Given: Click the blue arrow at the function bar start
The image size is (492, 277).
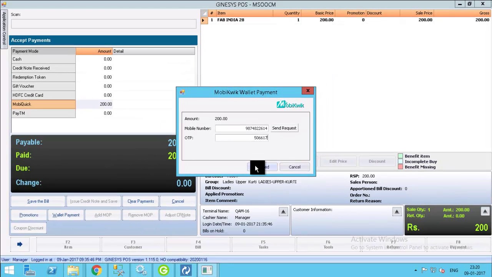Looking at the screenshot, I should coord(20,244).
